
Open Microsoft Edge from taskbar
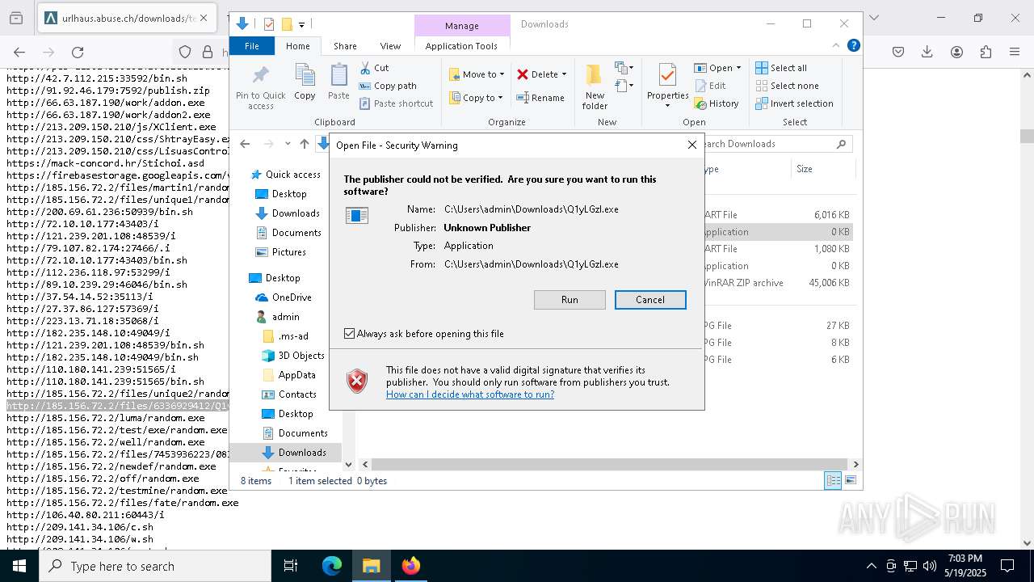332,566
